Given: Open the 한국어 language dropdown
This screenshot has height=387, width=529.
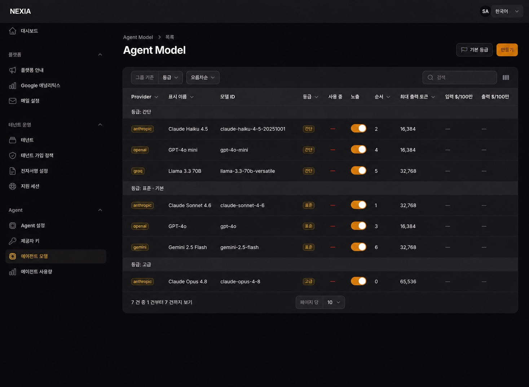Looking at the screenshot, I should [x=507, y=11].
